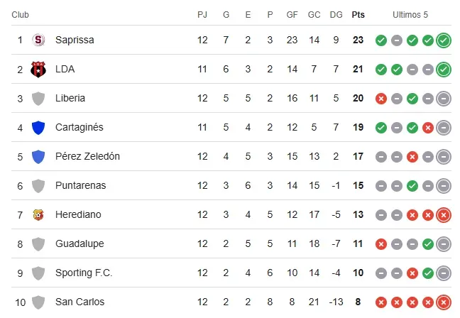Click Liberia's gray placeholder shield icon
The height and width of the screenshot is (318, 460).
[38, 98]
